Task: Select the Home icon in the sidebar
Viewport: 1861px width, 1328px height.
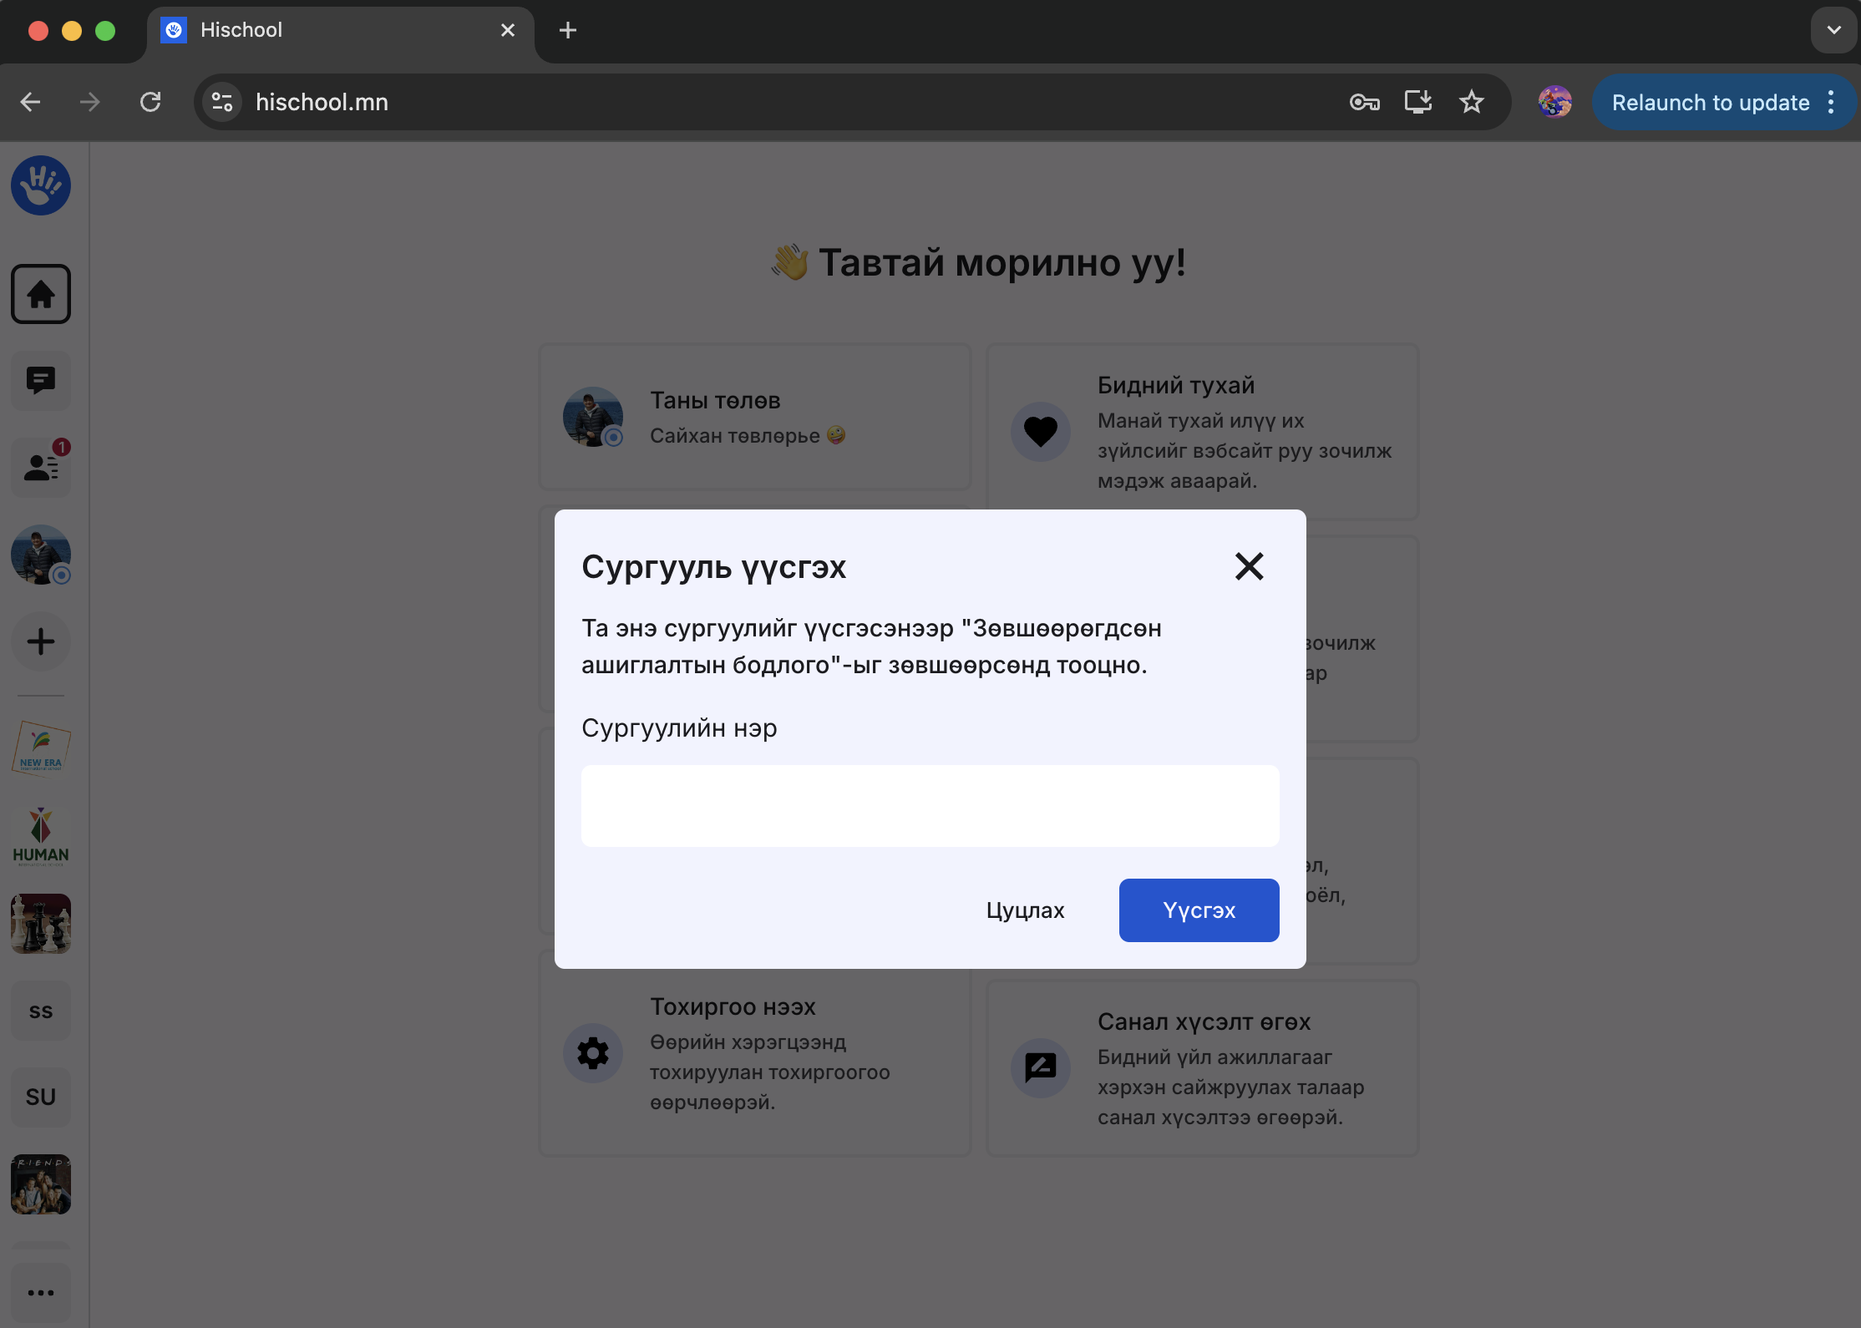Action: pyautogui.click(x=40, y=294)
